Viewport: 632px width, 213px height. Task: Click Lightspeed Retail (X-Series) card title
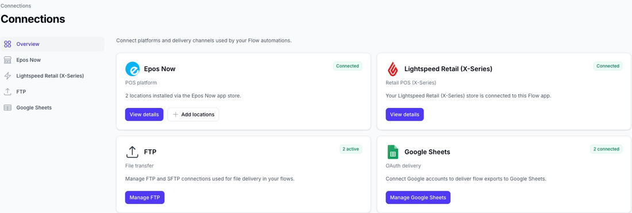tap(448, 69)
